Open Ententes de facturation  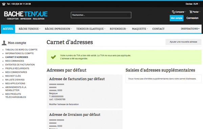point(20,65)
